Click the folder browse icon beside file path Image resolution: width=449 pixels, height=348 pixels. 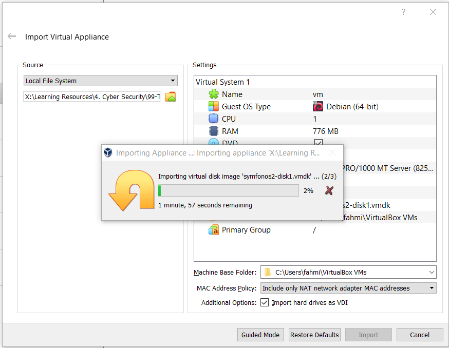coord(171,96)
